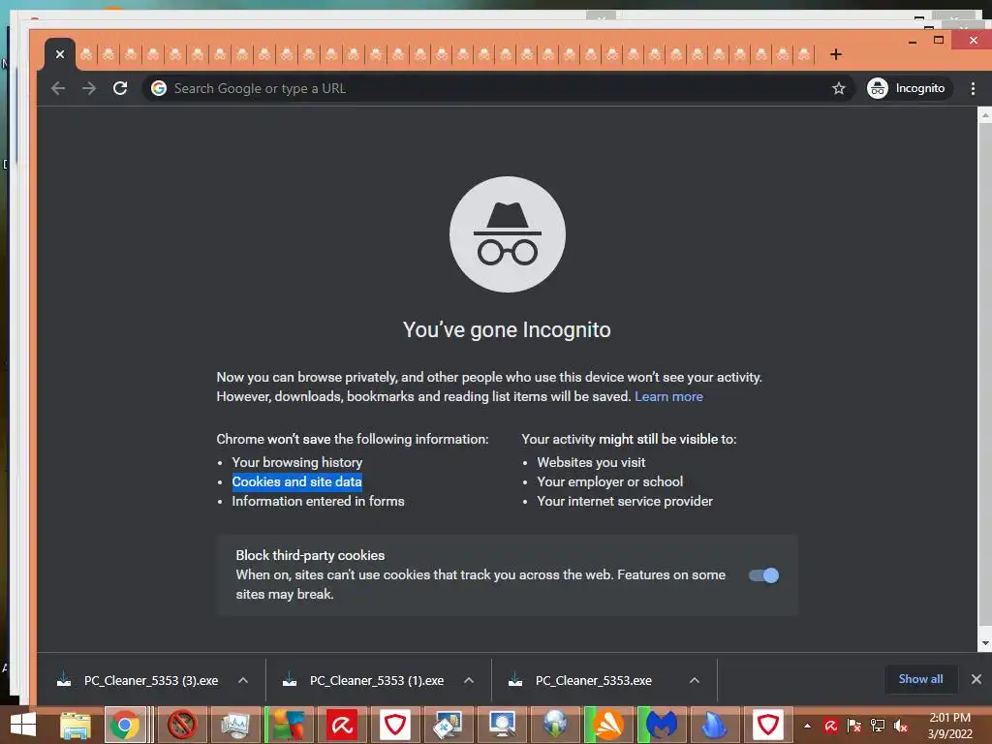Click the Block third-party cookies title
992x744 pixels.
tap(310, 555)
